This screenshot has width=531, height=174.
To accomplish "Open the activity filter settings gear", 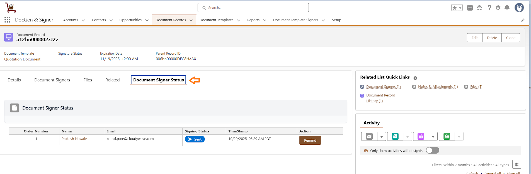I will coord(517,164).
